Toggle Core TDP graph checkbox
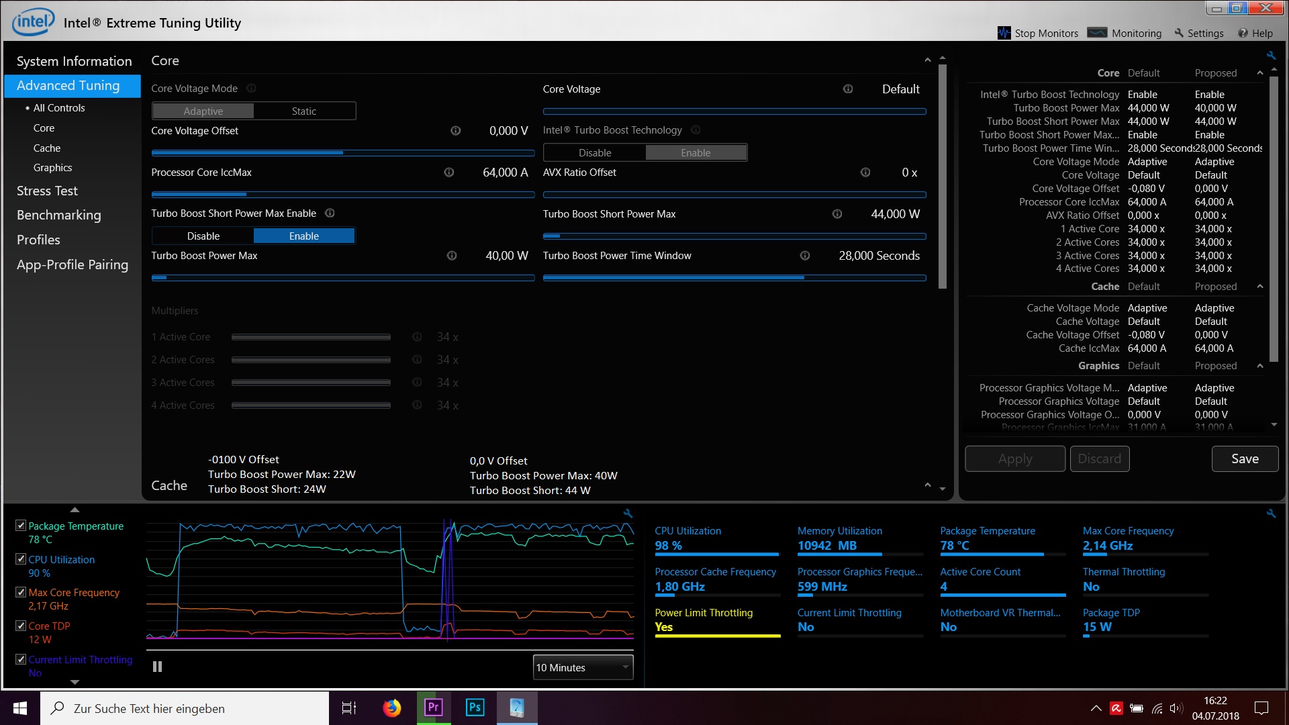Image resolution: width=1289 pixels, height=725 pixels. click(21, 625)
